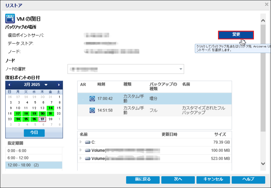Image resolution: width=271 pixels, height=188 pixels.
Task: Select calendar date 25
Action: 26,119
